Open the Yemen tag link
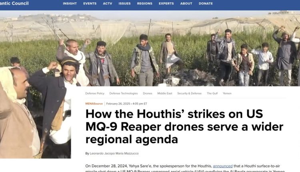300x172 pixels. 227,93
